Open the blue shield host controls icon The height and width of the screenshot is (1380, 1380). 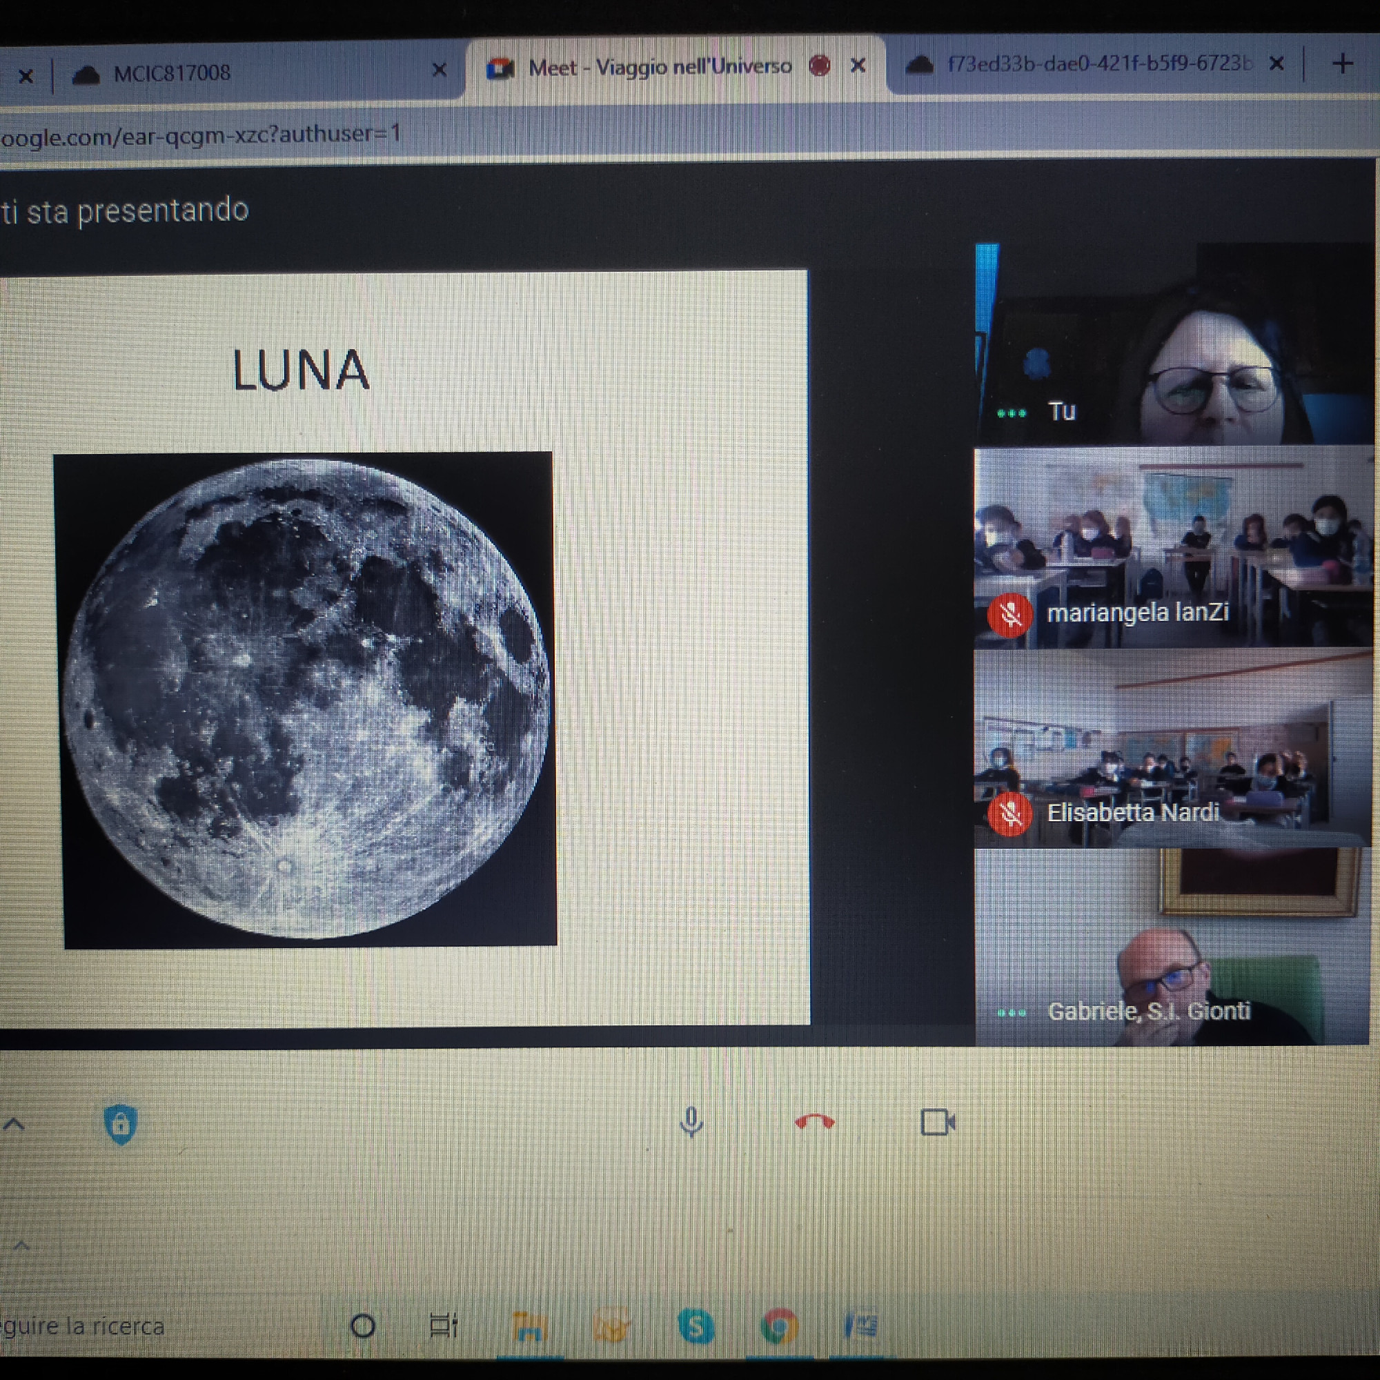point(121,1124)
